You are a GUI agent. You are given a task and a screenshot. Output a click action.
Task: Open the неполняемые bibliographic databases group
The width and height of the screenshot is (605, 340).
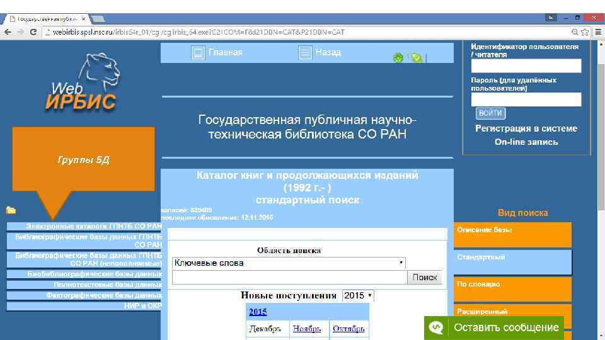click(84, 259)
